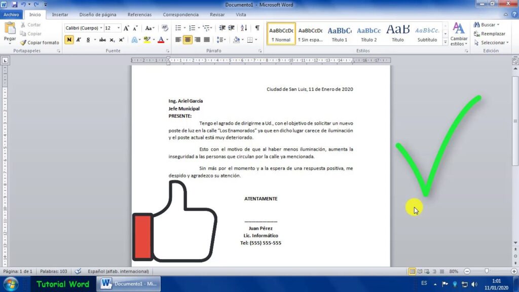519x292 pixels.
Task: Toggle show paragraph marks (¶)
Action: [x=257, y=28]
